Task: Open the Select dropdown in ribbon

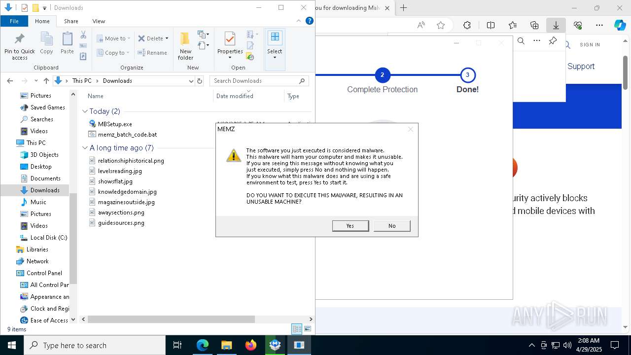Action: pyautogui.click(x=275, y=46)
